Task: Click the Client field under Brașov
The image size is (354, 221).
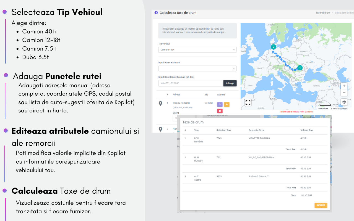Action: click(x=175, y=118)
